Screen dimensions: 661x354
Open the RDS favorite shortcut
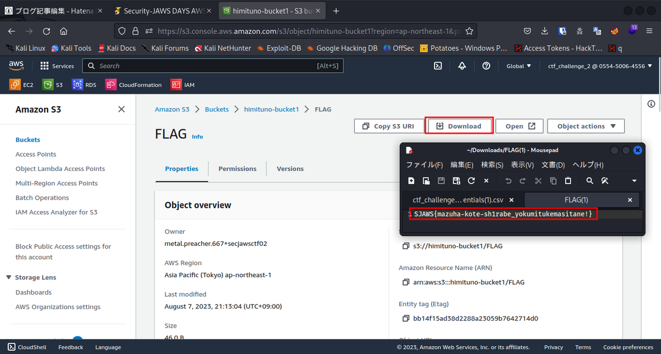click(85, 85)
